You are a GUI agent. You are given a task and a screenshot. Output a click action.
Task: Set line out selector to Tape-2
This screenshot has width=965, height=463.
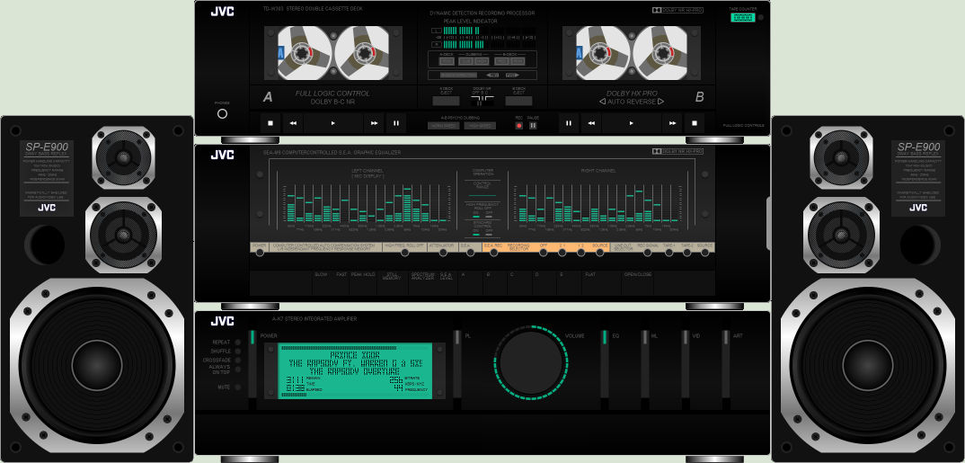[687, 253]
